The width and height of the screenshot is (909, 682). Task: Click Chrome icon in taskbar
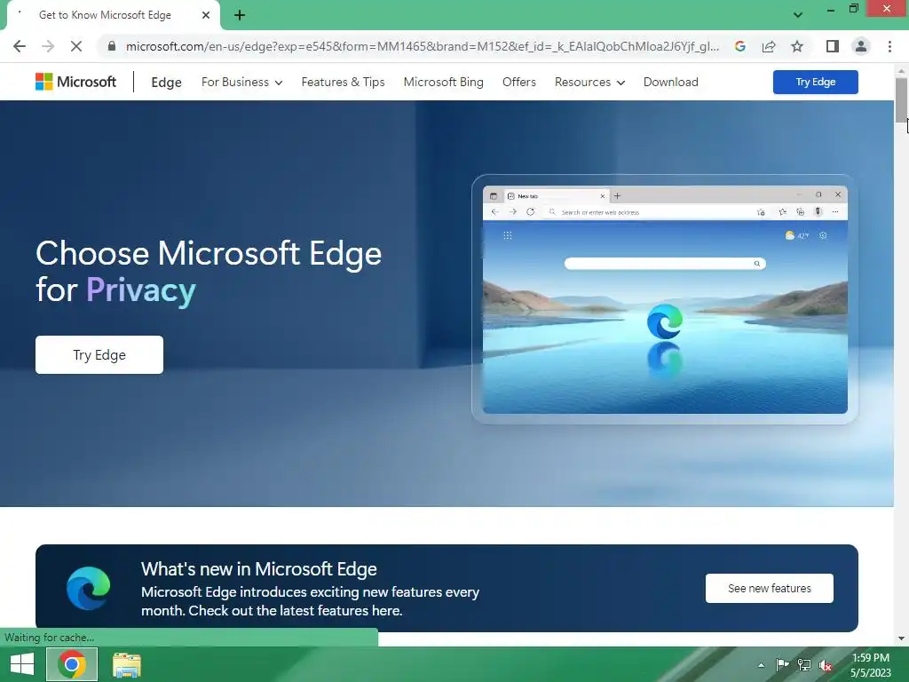(72, 664)
